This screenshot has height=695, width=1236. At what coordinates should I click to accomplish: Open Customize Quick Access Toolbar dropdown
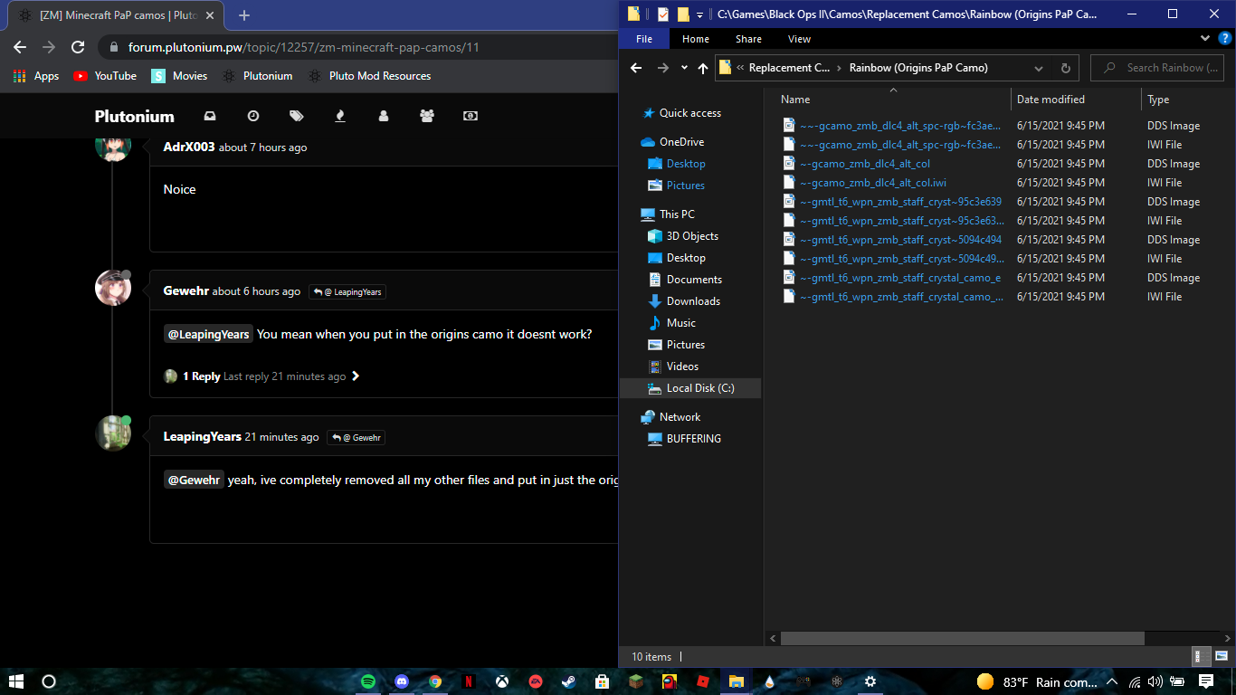point(699,14)
